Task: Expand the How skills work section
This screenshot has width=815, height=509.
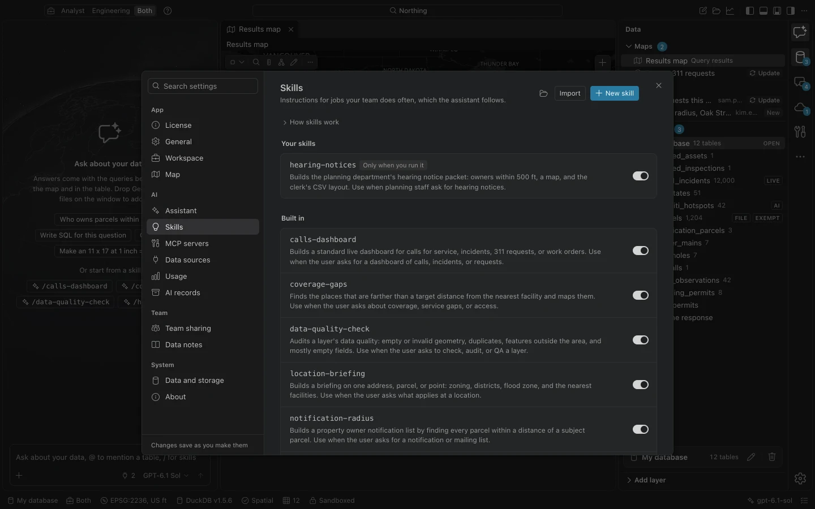Action: [311, 122]
